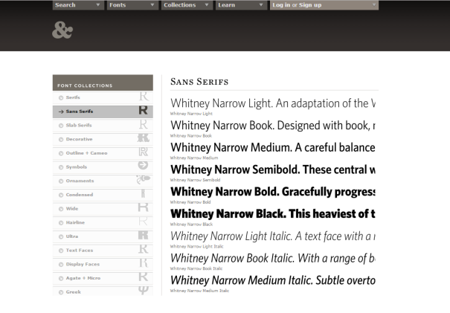Click the Ultra heavy R icon

pyautogui.click(x=144, y=235)
